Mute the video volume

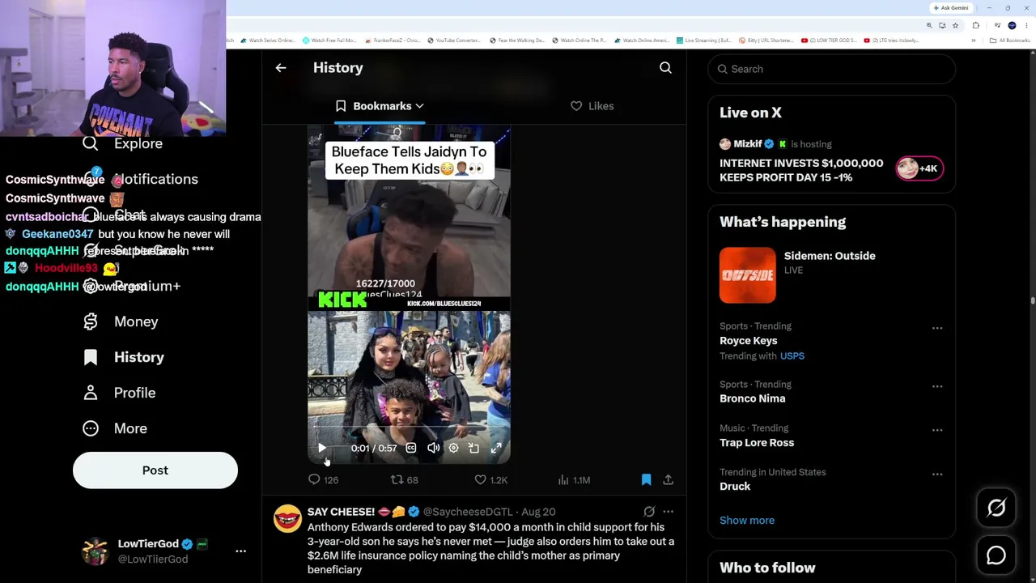tap(433, 448)
